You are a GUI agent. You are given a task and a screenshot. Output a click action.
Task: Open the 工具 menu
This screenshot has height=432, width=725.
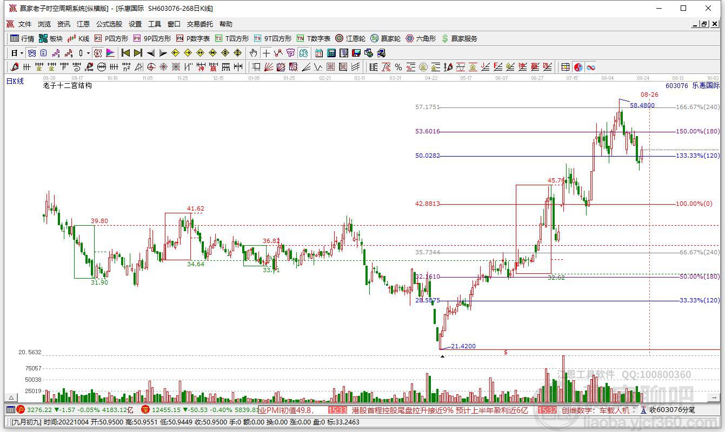coord(155,24)
